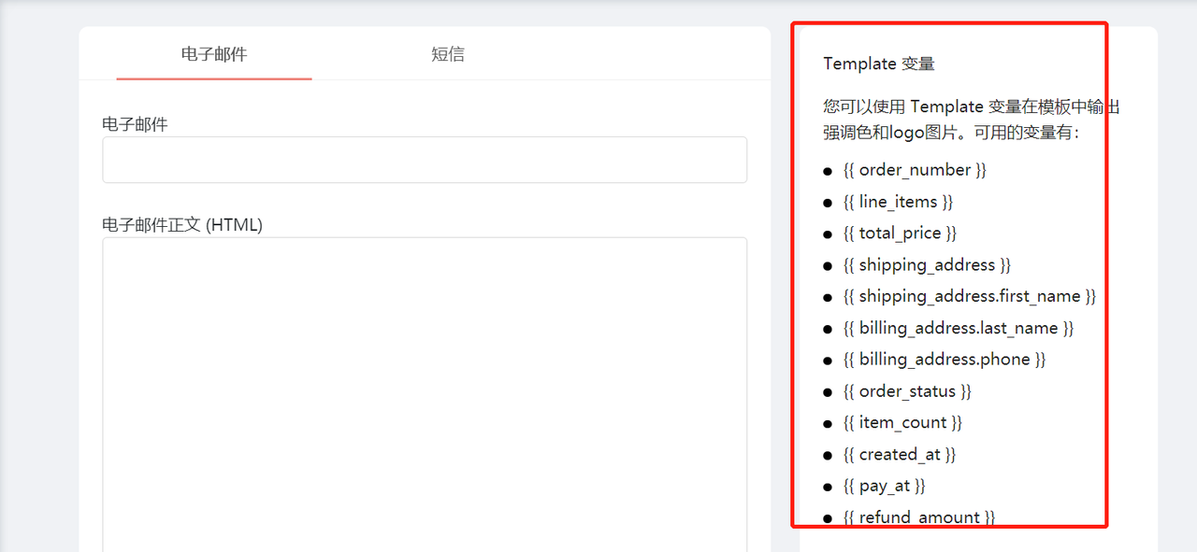
Task: Select the {{ order_status }} variable text
Action: tap(907, 391)
